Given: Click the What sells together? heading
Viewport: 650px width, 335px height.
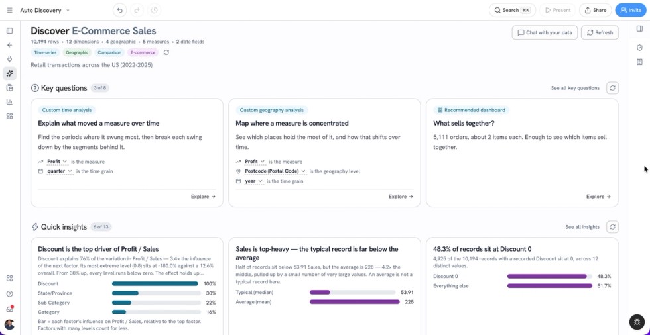Looking at the screenshot, I should pos(464,123).
